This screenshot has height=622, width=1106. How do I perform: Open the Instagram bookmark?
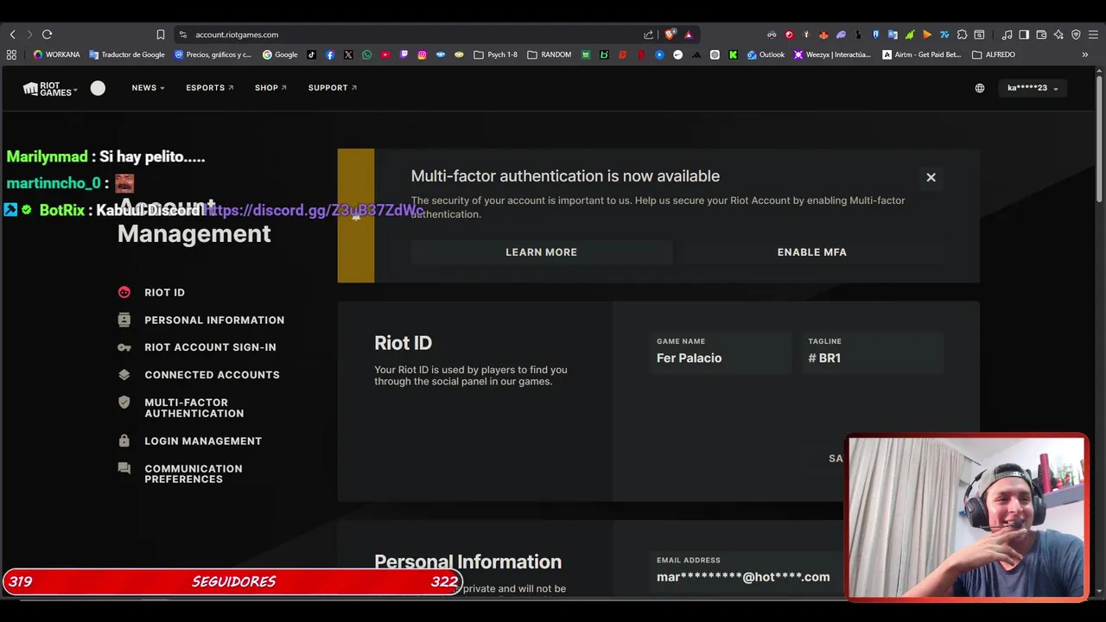coord(422,54)
